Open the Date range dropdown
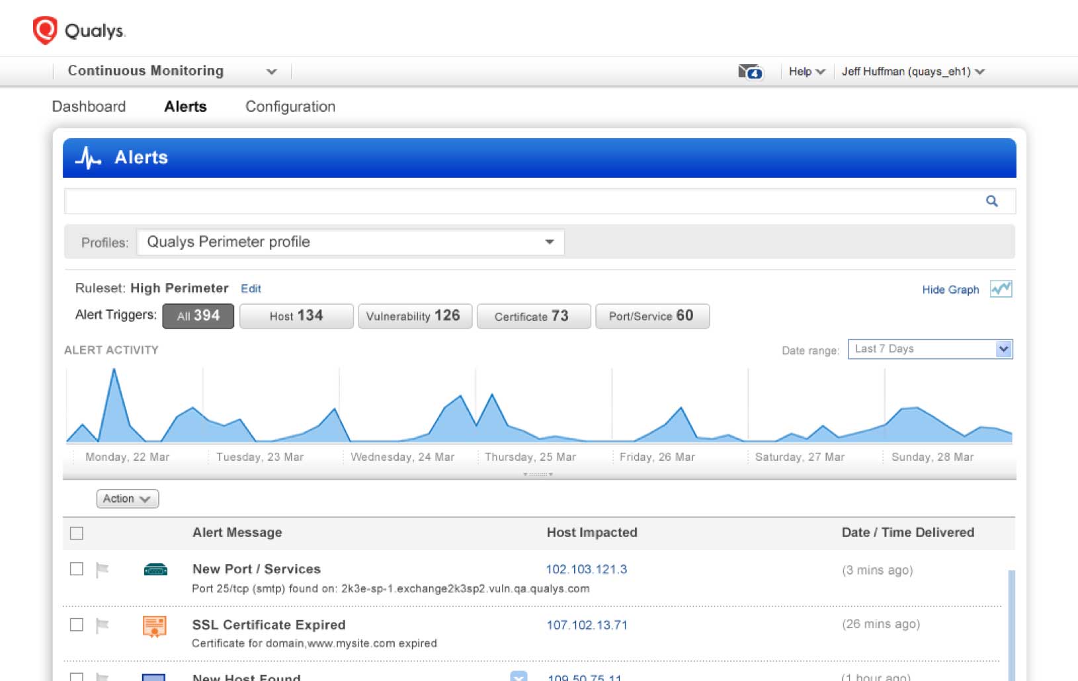1078x681 pixels. pos(1003,348)
